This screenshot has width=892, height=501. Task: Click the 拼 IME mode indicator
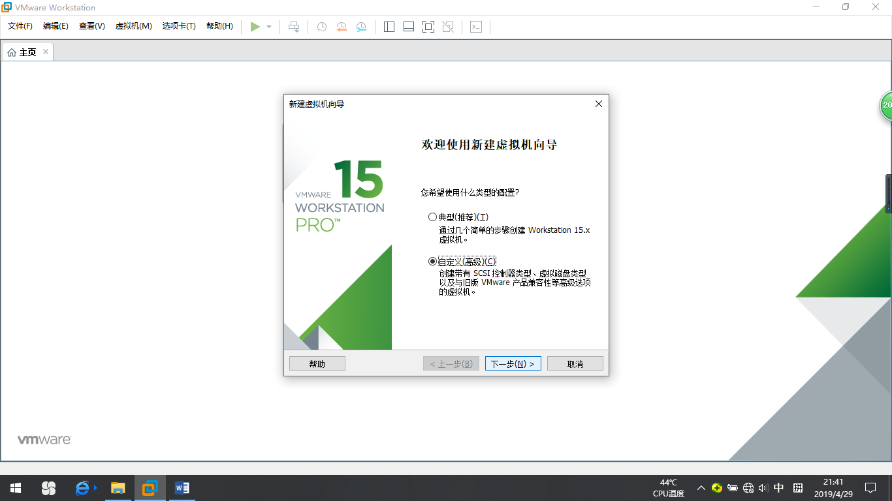(798, 488)
